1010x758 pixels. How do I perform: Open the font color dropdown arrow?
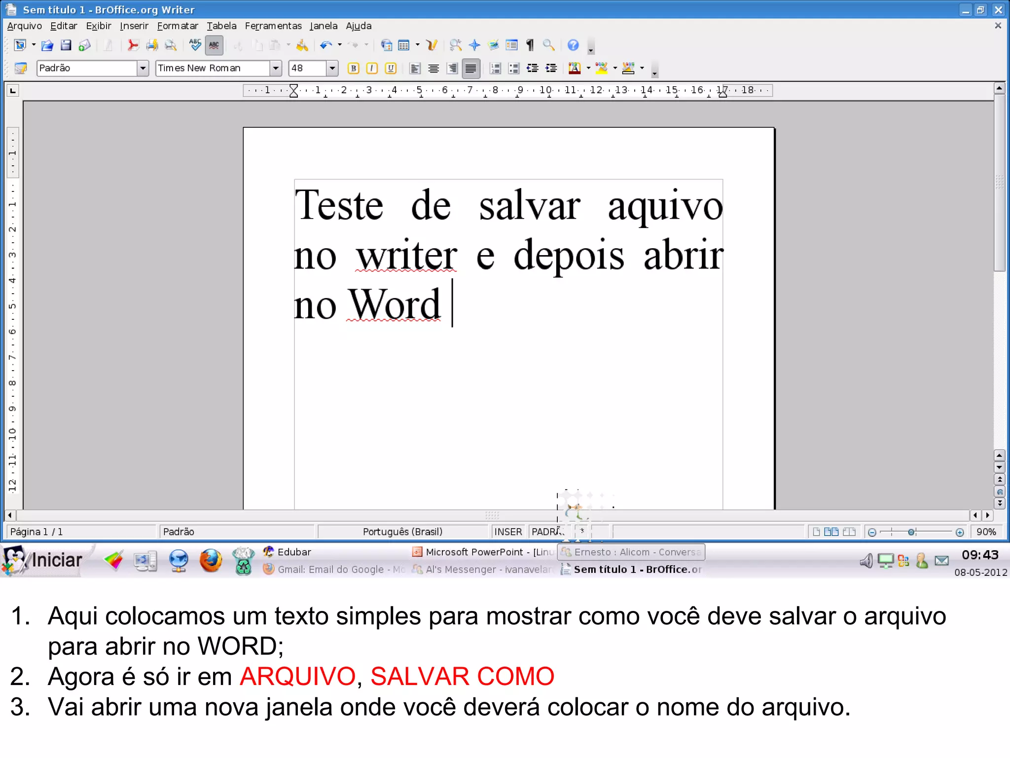[x=588, y=68]
